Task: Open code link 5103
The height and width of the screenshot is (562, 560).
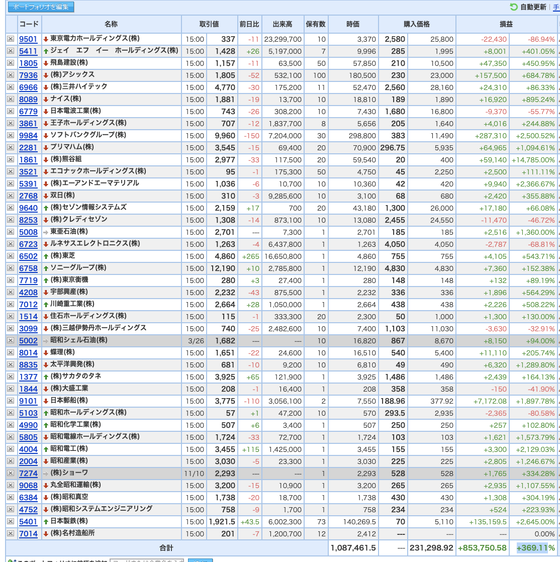Action: pyautogui.click(x=28, y=413)
